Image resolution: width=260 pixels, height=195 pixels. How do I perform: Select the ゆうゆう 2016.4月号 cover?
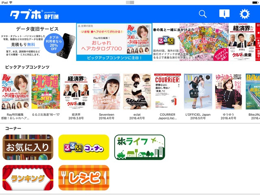tap(228, 91)
